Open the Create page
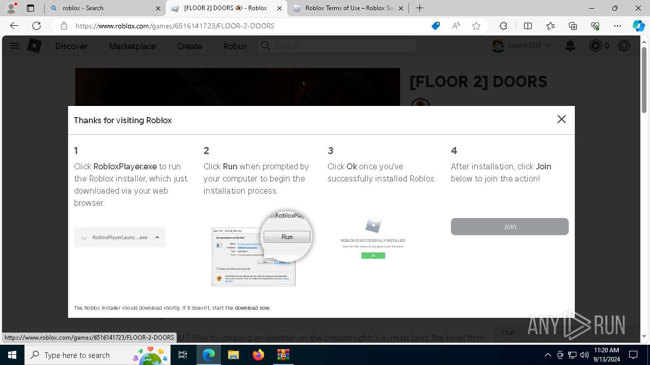This screenshot has width=650, height=365. 189,46
